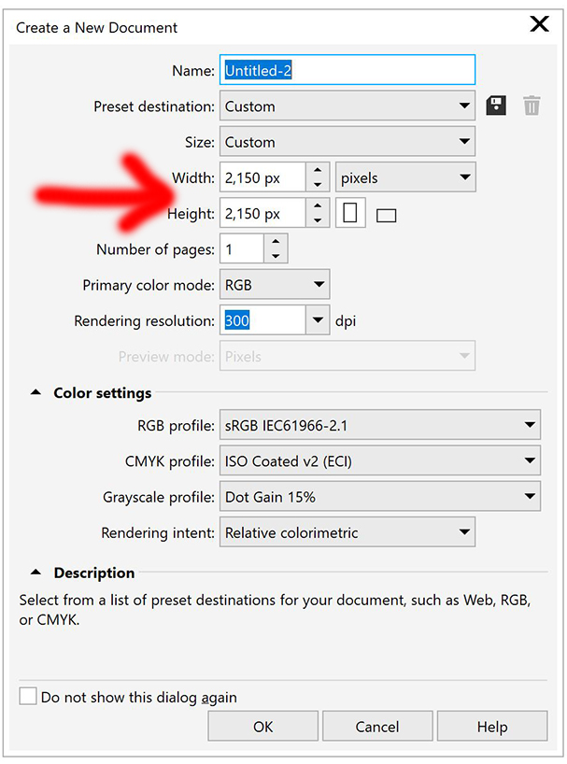Collapse the Description section
The height and width of the screenshot is (764, 567).
[35, 572]
